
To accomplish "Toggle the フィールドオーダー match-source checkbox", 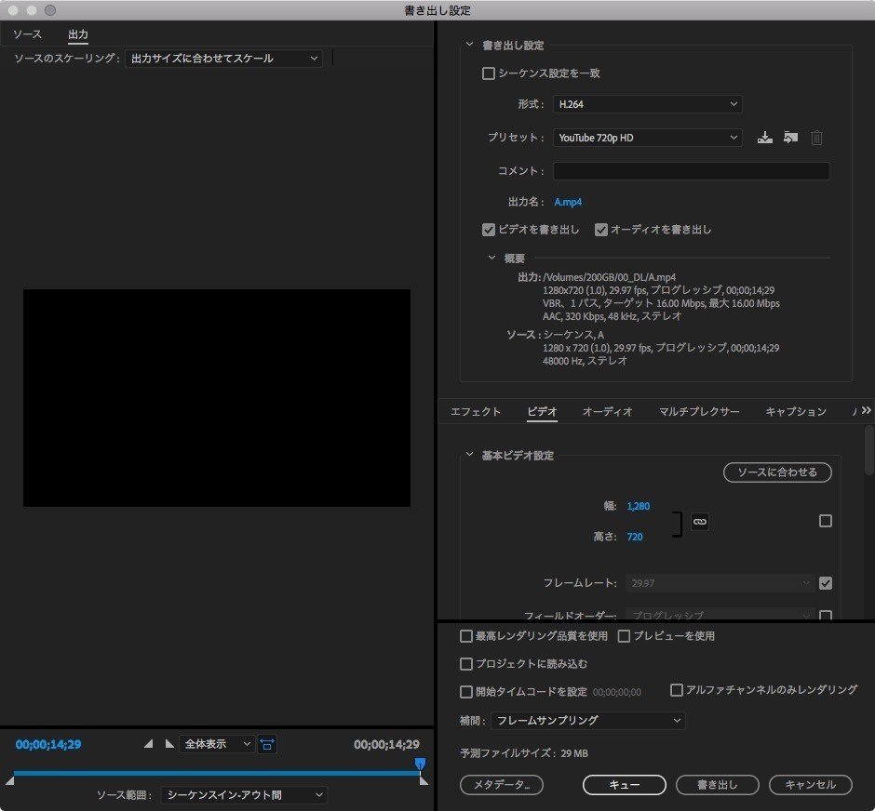I will (x=826, y=615).
